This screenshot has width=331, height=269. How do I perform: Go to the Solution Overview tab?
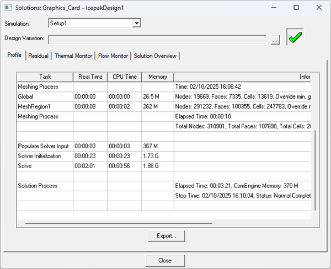click(x=155, y=56)
